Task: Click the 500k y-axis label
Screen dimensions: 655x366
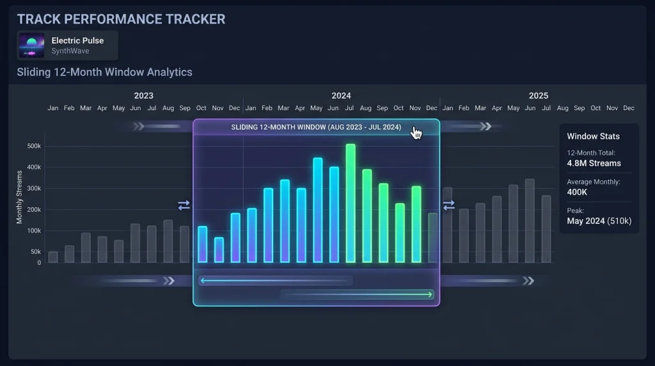Action: 34,147
